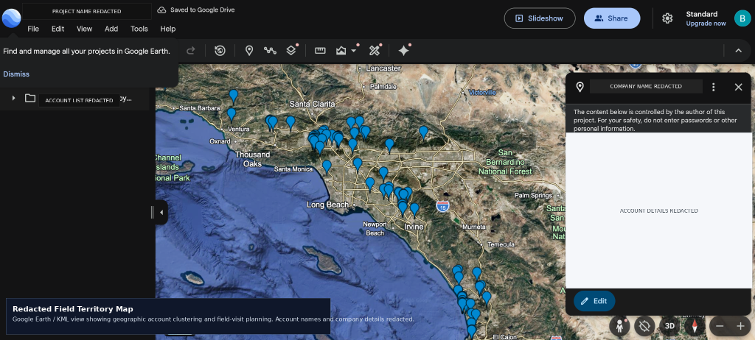Image resolution: width=755 pixels, height=340 pixels.
Task: Click the map pin near Santa Monica
Action: pyautogui.click(x=327, y=166)
